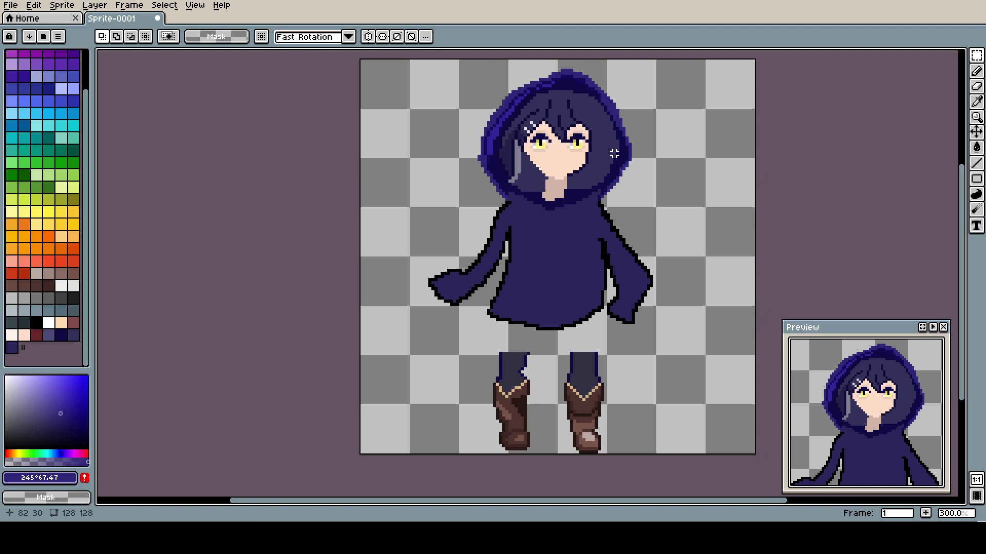Select the Eraser tool
The height and width of the screenshot is (554, 986).
point(976,86)
